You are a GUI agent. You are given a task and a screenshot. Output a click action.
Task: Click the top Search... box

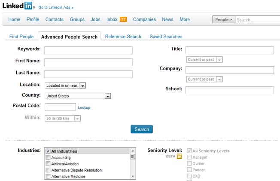(258, 19)
